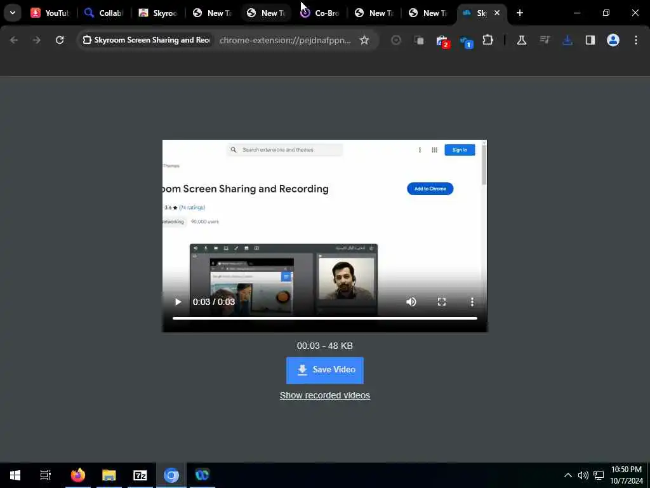Click the page info extension icon in address bar
Image resolution: width=650 pixels, height=488 pixels.
click(86, 40)
